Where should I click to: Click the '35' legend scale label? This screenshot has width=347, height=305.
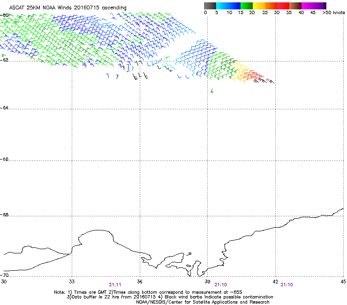(289, 13)
